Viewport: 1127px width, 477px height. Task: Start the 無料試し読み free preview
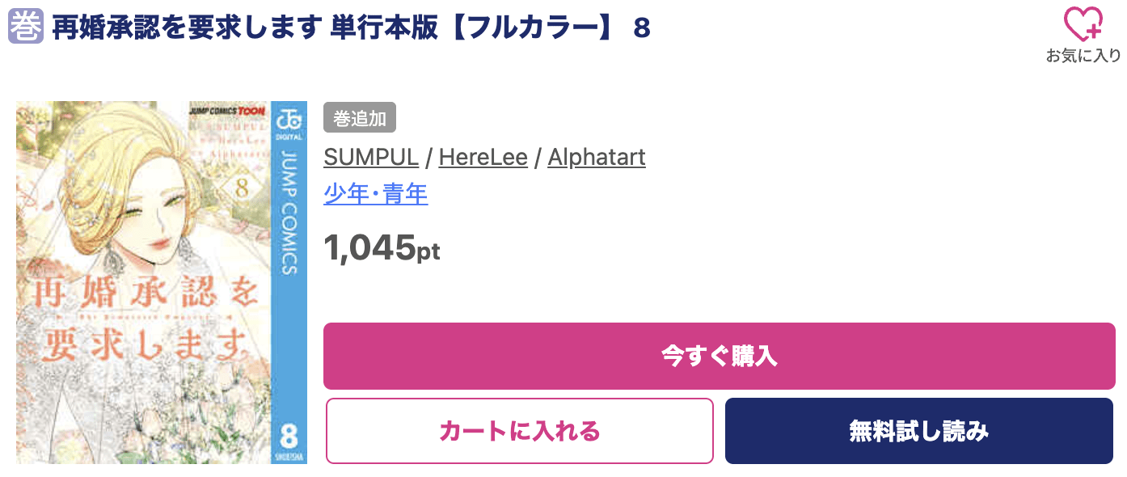[919, 431]
